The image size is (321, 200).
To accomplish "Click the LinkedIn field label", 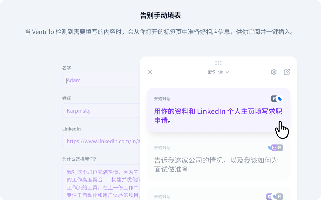I will (x=71, y=129).
